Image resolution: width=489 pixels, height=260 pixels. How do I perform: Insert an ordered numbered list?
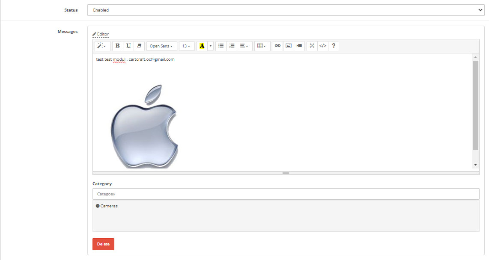(232, 46)
